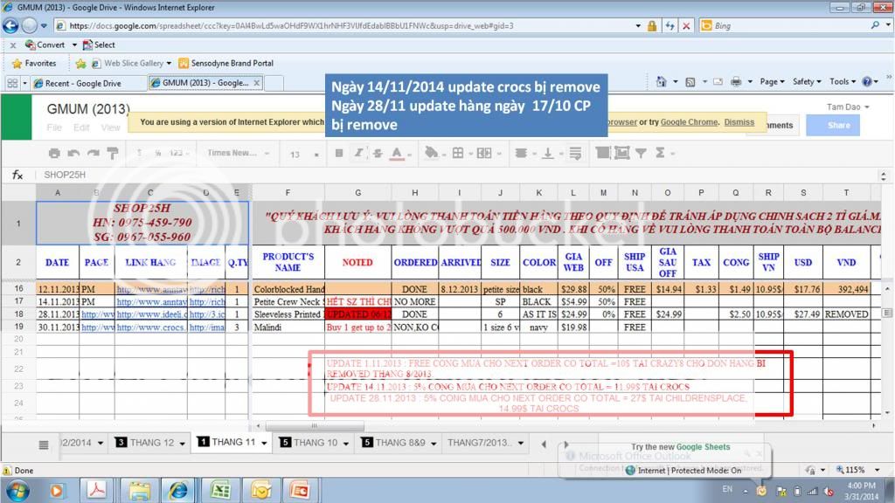Click the fill color paint bucket icon
The image size is (895, 503).
(430, 154)
